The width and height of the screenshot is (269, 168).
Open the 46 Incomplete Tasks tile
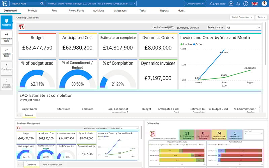click(6, 38)
